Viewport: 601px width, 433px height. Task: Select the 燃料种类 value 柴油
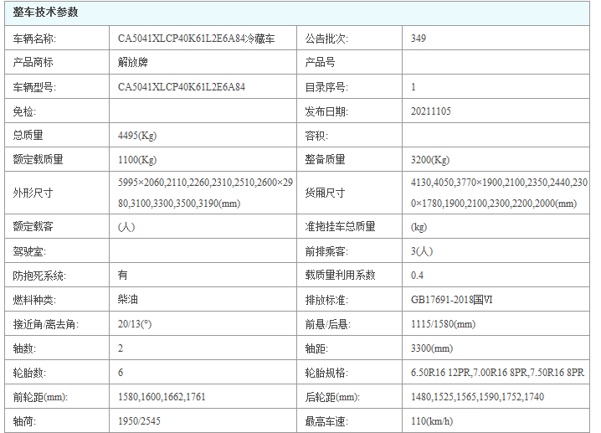click(x=128, y=299)
